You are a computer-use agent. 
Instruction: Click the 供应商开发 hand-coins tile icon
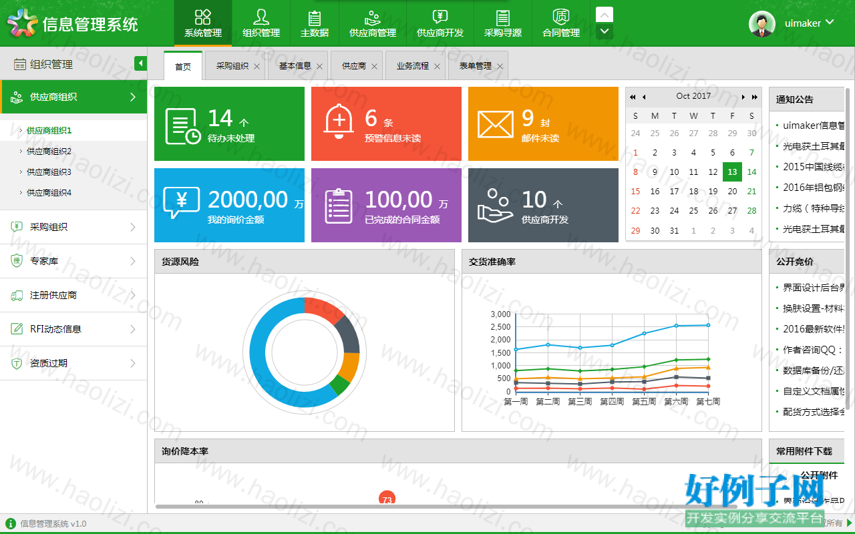click(x=495, y=205)
